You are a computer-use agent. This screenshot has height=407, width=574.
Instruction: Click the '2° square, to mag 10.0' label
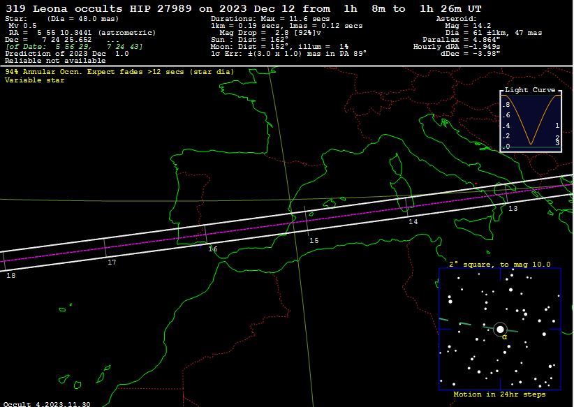click(499, 265)
